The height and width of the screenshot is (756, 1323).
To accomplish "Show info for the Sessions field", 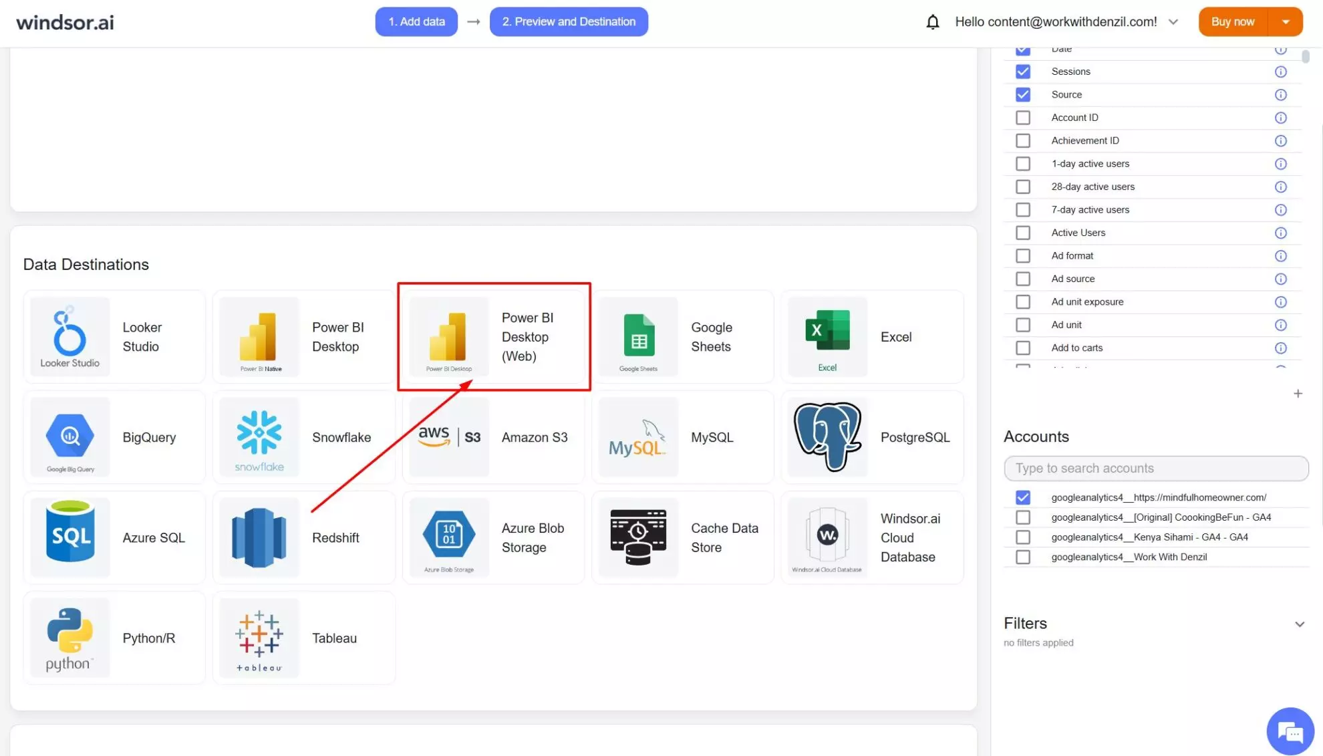I will pos(1280,72).
